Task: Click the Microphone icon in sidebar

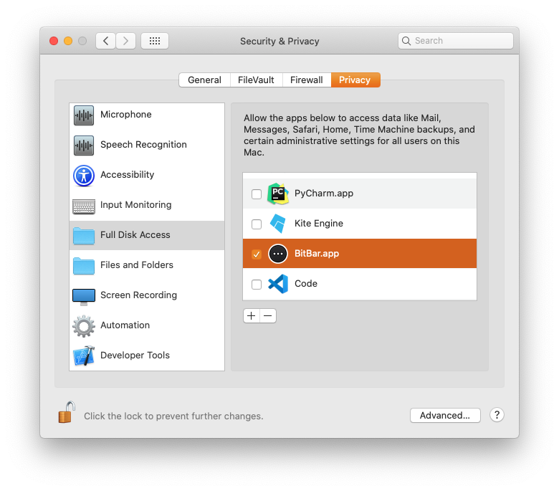Action: click(x=84, y=115)
